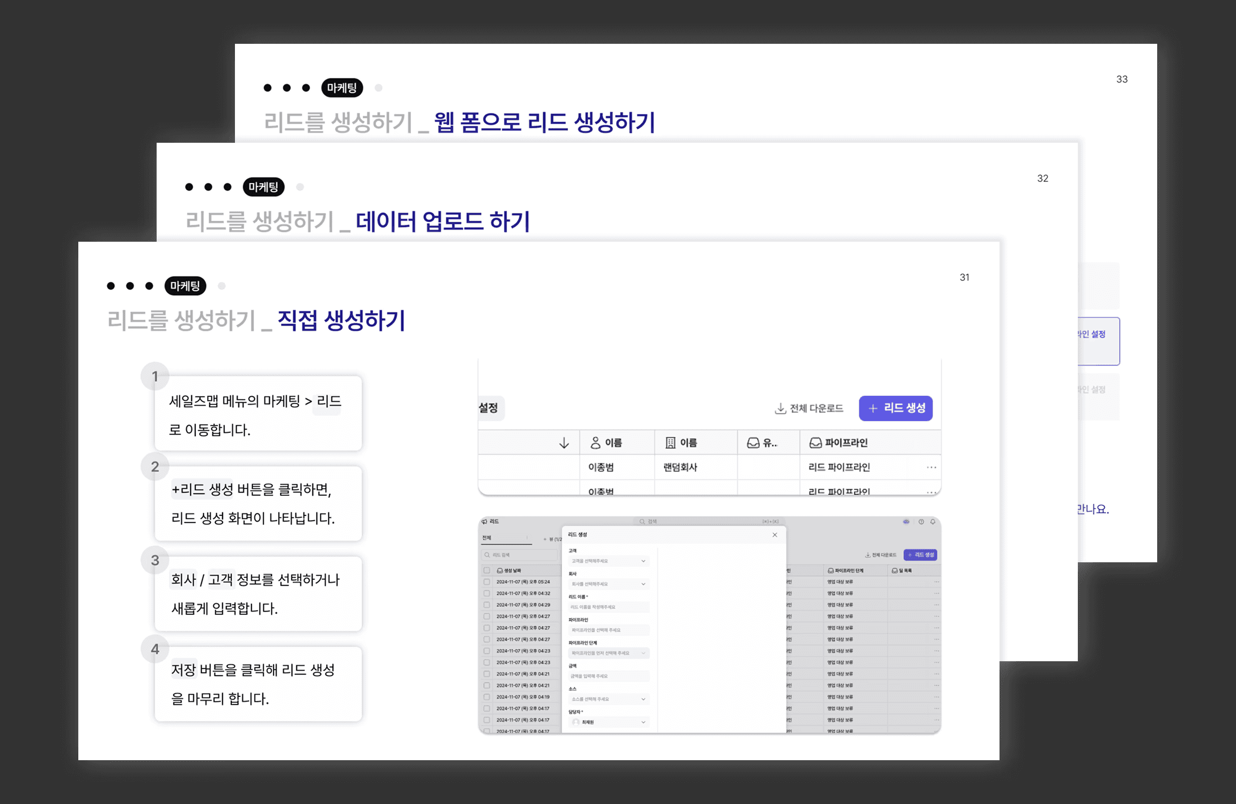
Task: Expand the 고객 selection dropdown
Action: pyautogui.click(x=608, y=561)
